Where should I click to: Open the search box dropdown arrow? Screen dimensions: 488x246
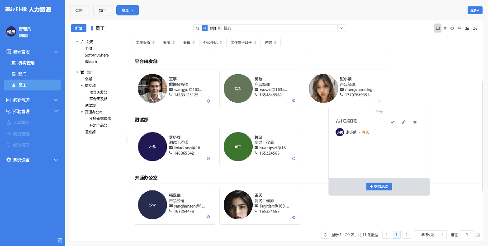[342, 28]
